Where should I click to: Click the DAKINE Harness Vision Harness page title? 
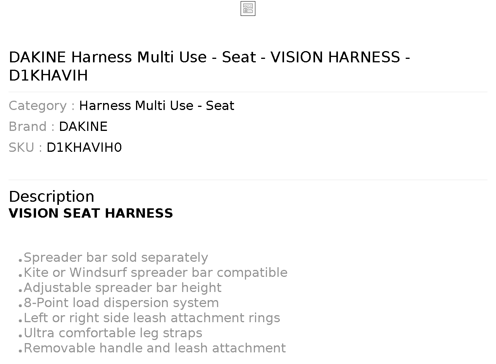tap(209, 66)
